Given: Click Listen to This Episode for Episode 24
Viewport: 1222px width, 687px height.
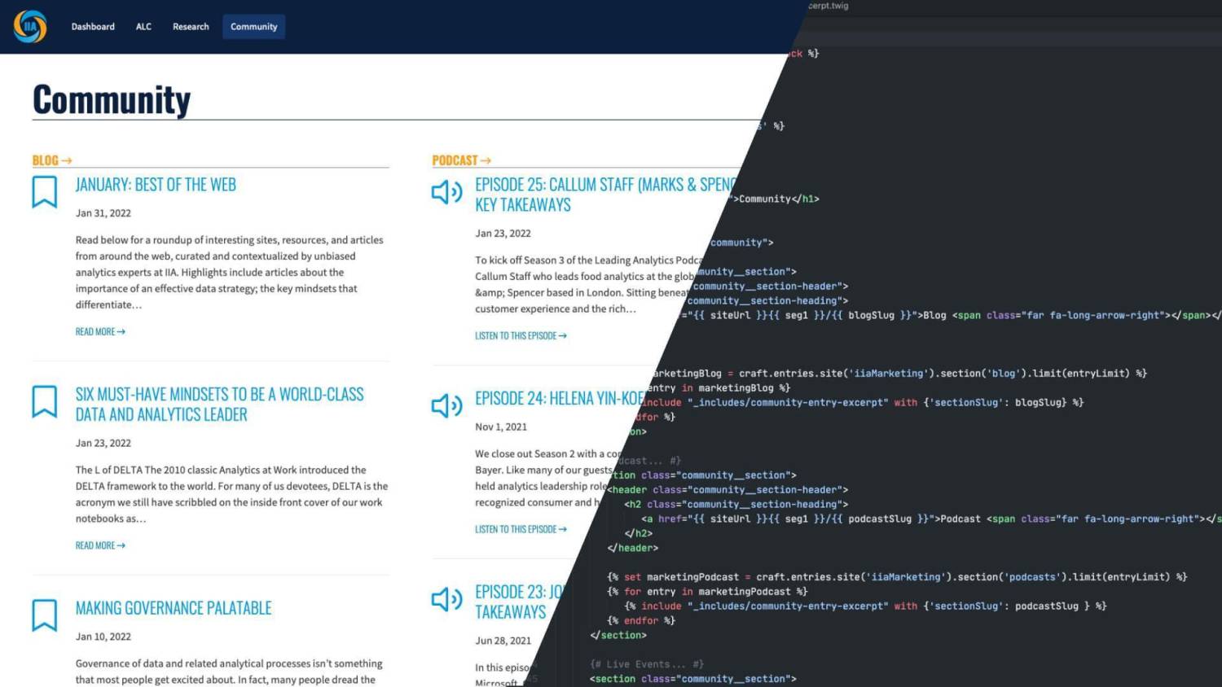Looking at the screenshot, I should click(521, 530).
